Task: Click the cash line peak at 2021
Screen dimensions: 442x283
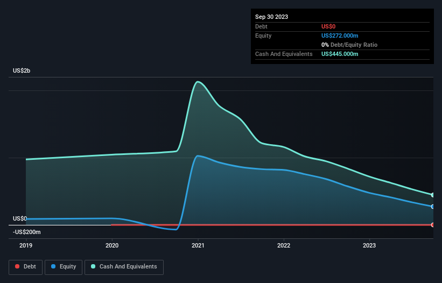Action: (198, 82)
